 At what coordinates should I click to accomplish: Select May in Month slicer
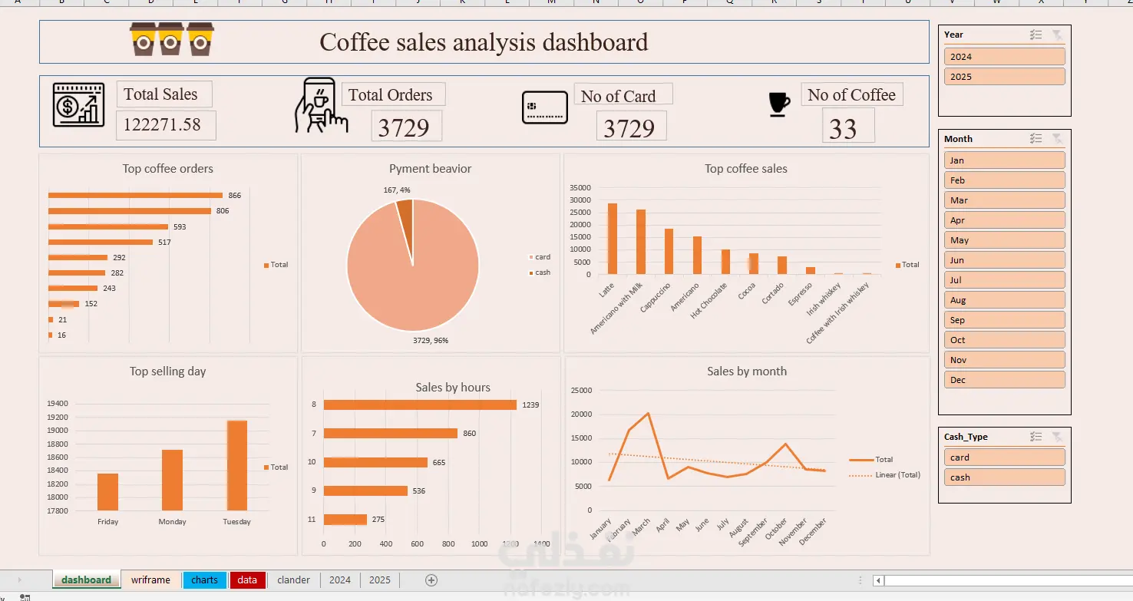pos(1005,240)
